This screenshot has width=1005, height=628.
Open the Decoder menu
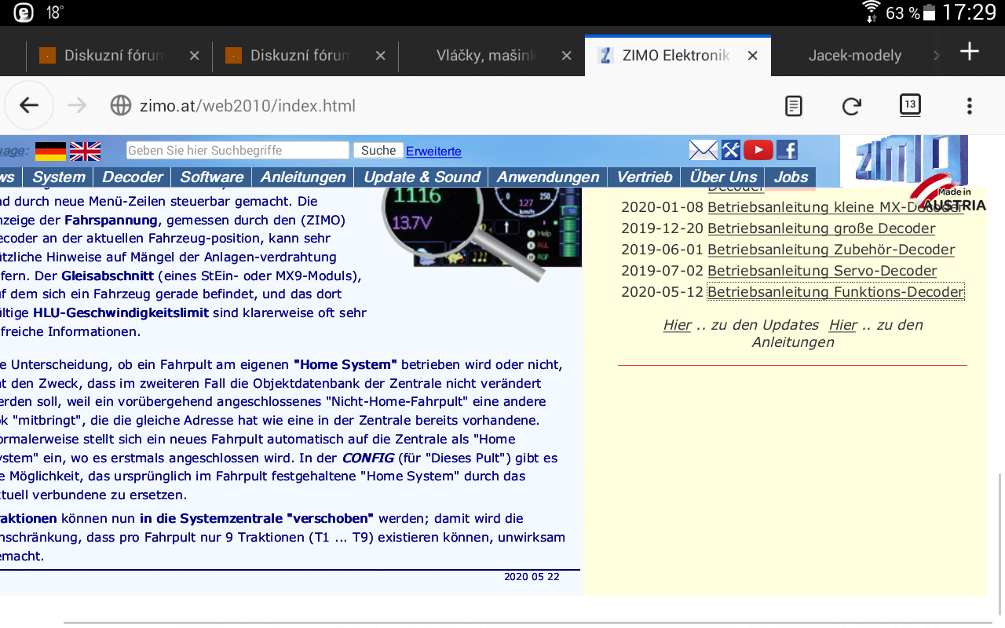point(133,177)
